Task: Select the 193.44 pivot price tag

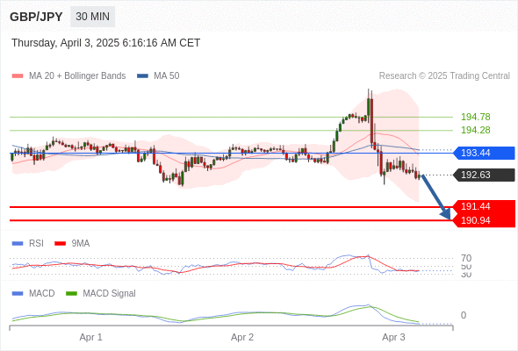Action: [484, 153]
